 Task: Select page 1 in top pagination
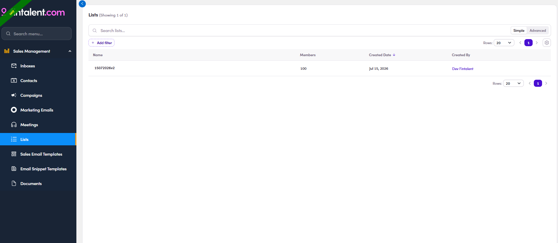click(529, 43)
